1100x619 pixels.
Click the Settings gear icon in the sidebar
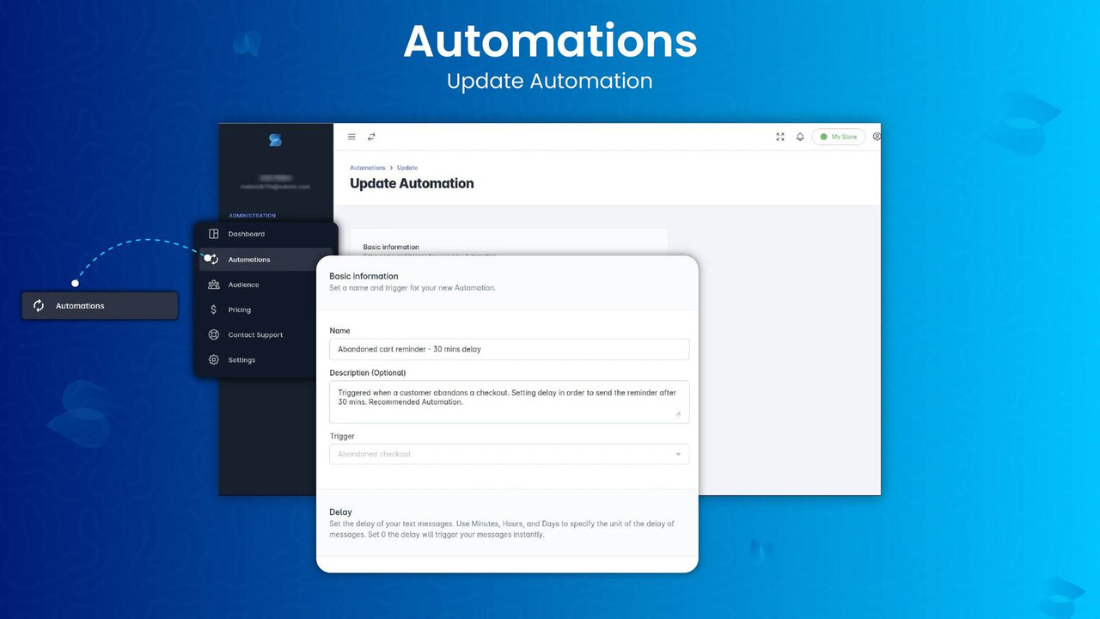coord(213,359)
